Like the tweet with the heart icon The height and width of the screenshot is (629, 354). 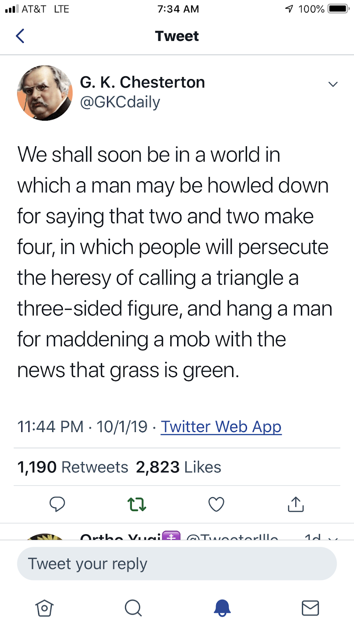(216, 504)
